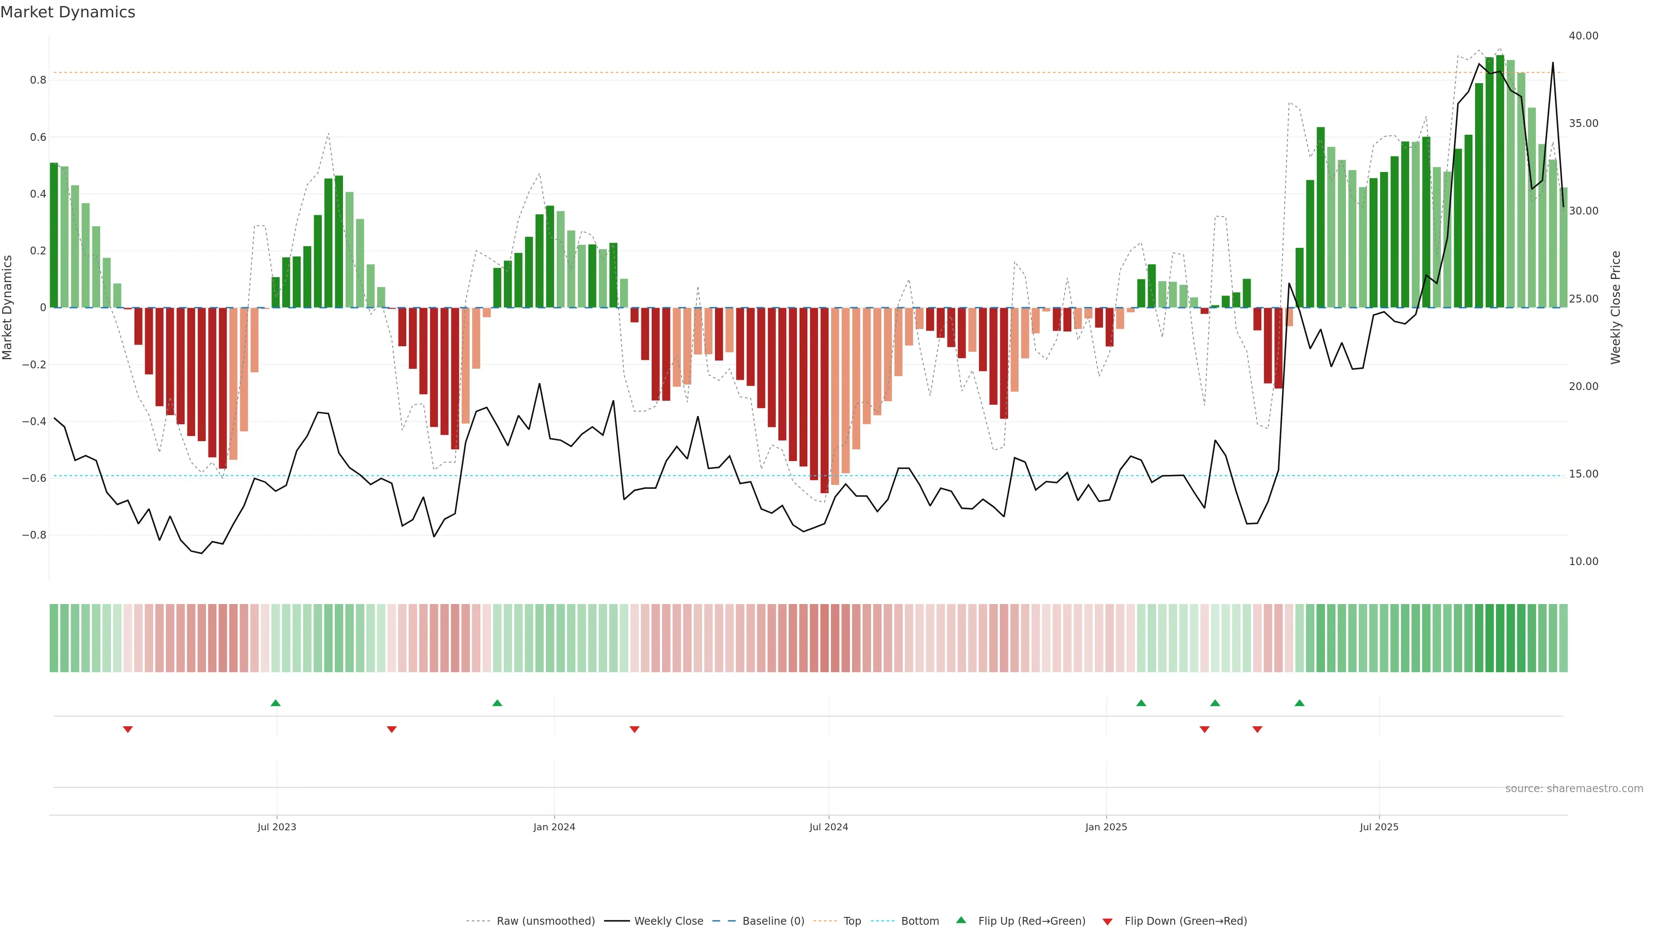
Task: Toggle the Baseline (0) legend entry
Action: coord(773,921)
